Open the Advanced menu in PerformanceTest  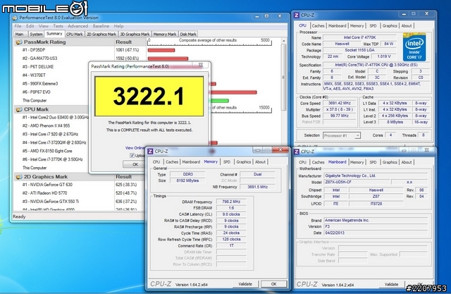[78, 26]
